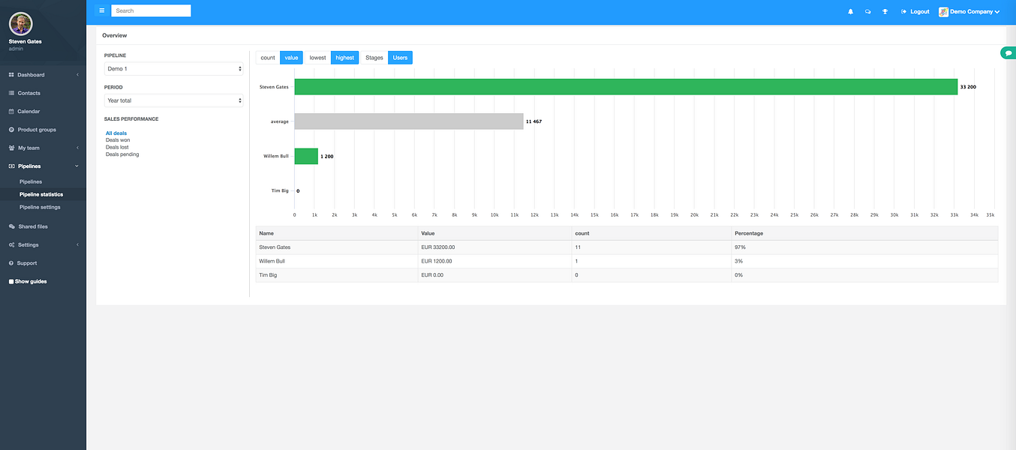The width and height of the screenshot is (1016, 450).
Task: Group chart by Users
Action: (x=400, y=58)
